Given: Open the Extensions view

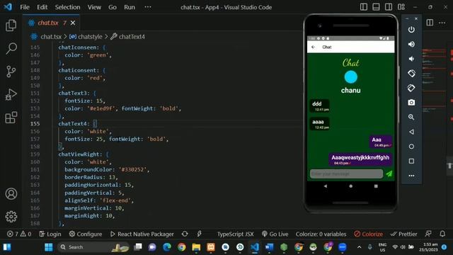Looking at the screenshot, I should (x=11, y=118).
